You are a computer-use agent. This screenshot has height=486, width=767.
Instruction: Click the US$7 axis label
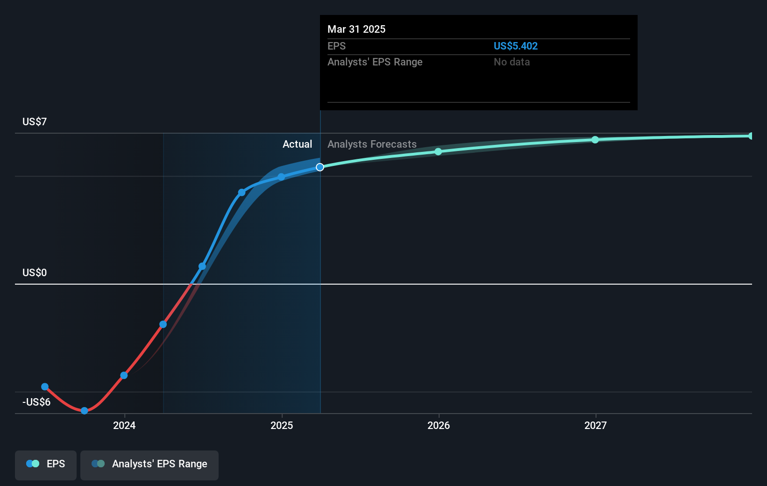point(35,121)
